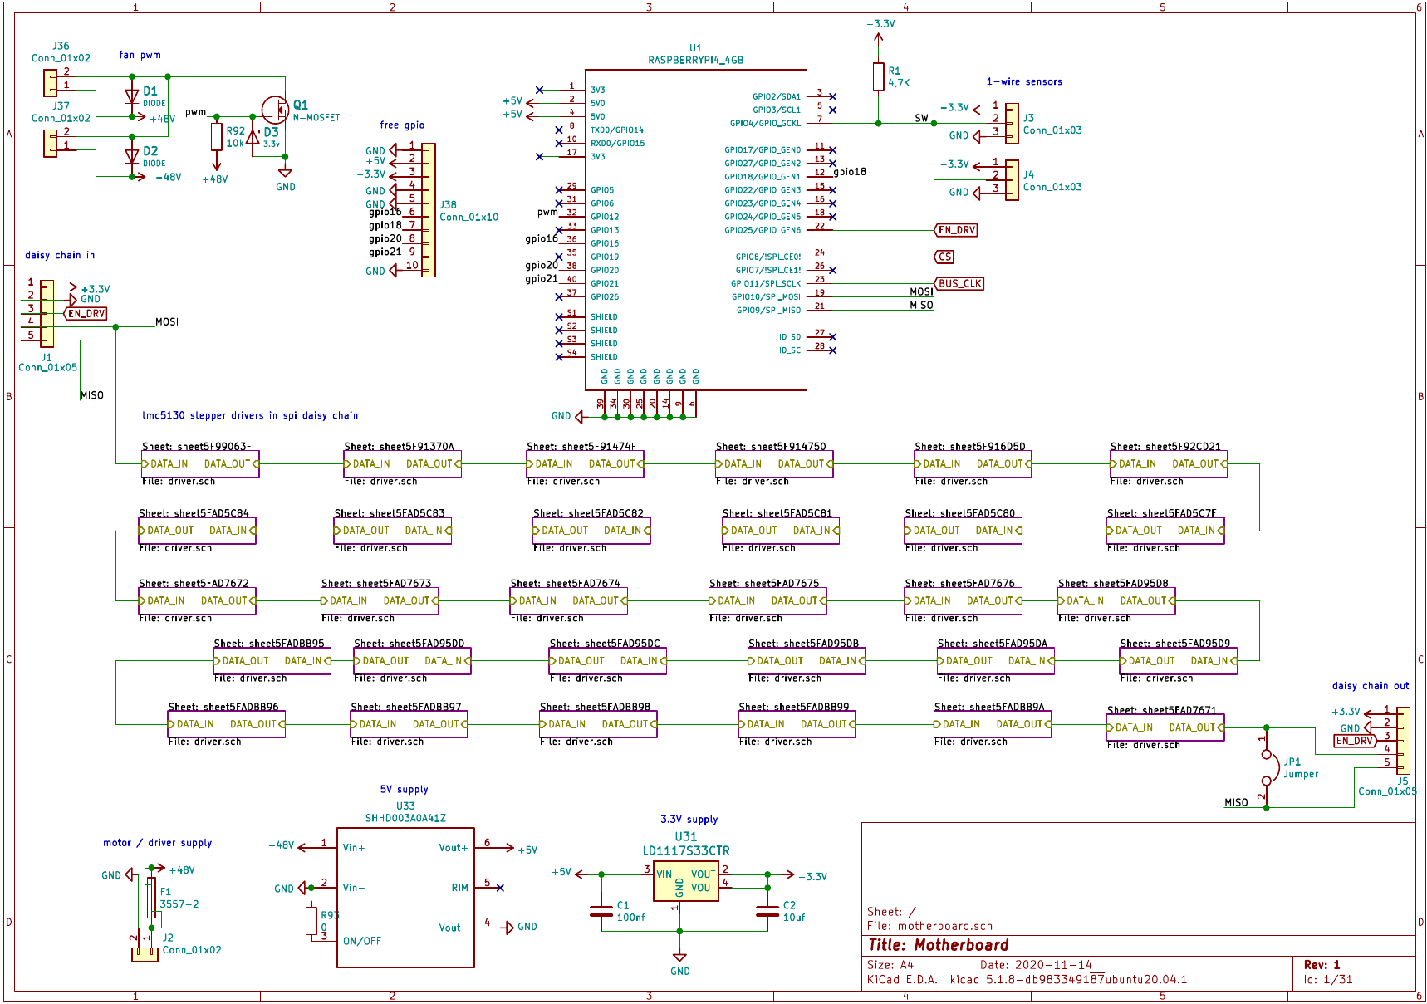Open hierarchical sheet sheet5F92CD21
1427x1004 pixels.
click(x=1169, y=464)
